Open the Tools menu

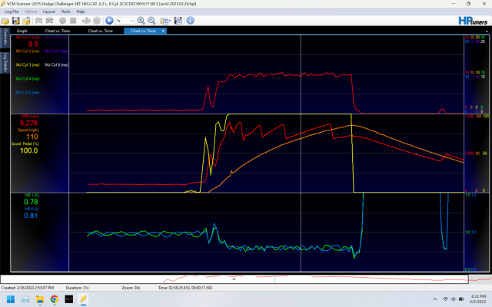pyautogui.click(x=65, y=12)
